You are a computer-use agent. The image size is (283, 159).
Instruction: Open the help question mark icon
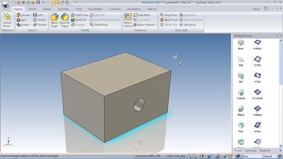pyautogui.click(x=265, y=8)
